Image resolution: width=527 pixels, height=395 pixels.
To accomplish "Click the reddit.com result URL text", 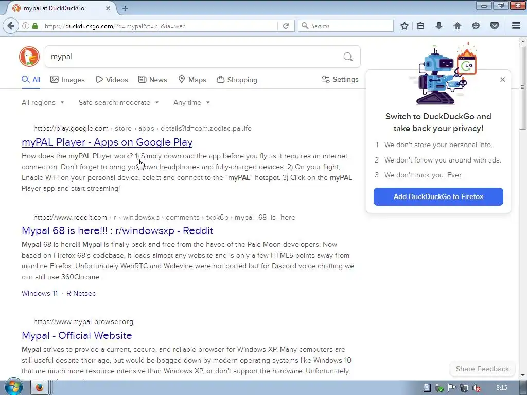I will pos(164,218).
